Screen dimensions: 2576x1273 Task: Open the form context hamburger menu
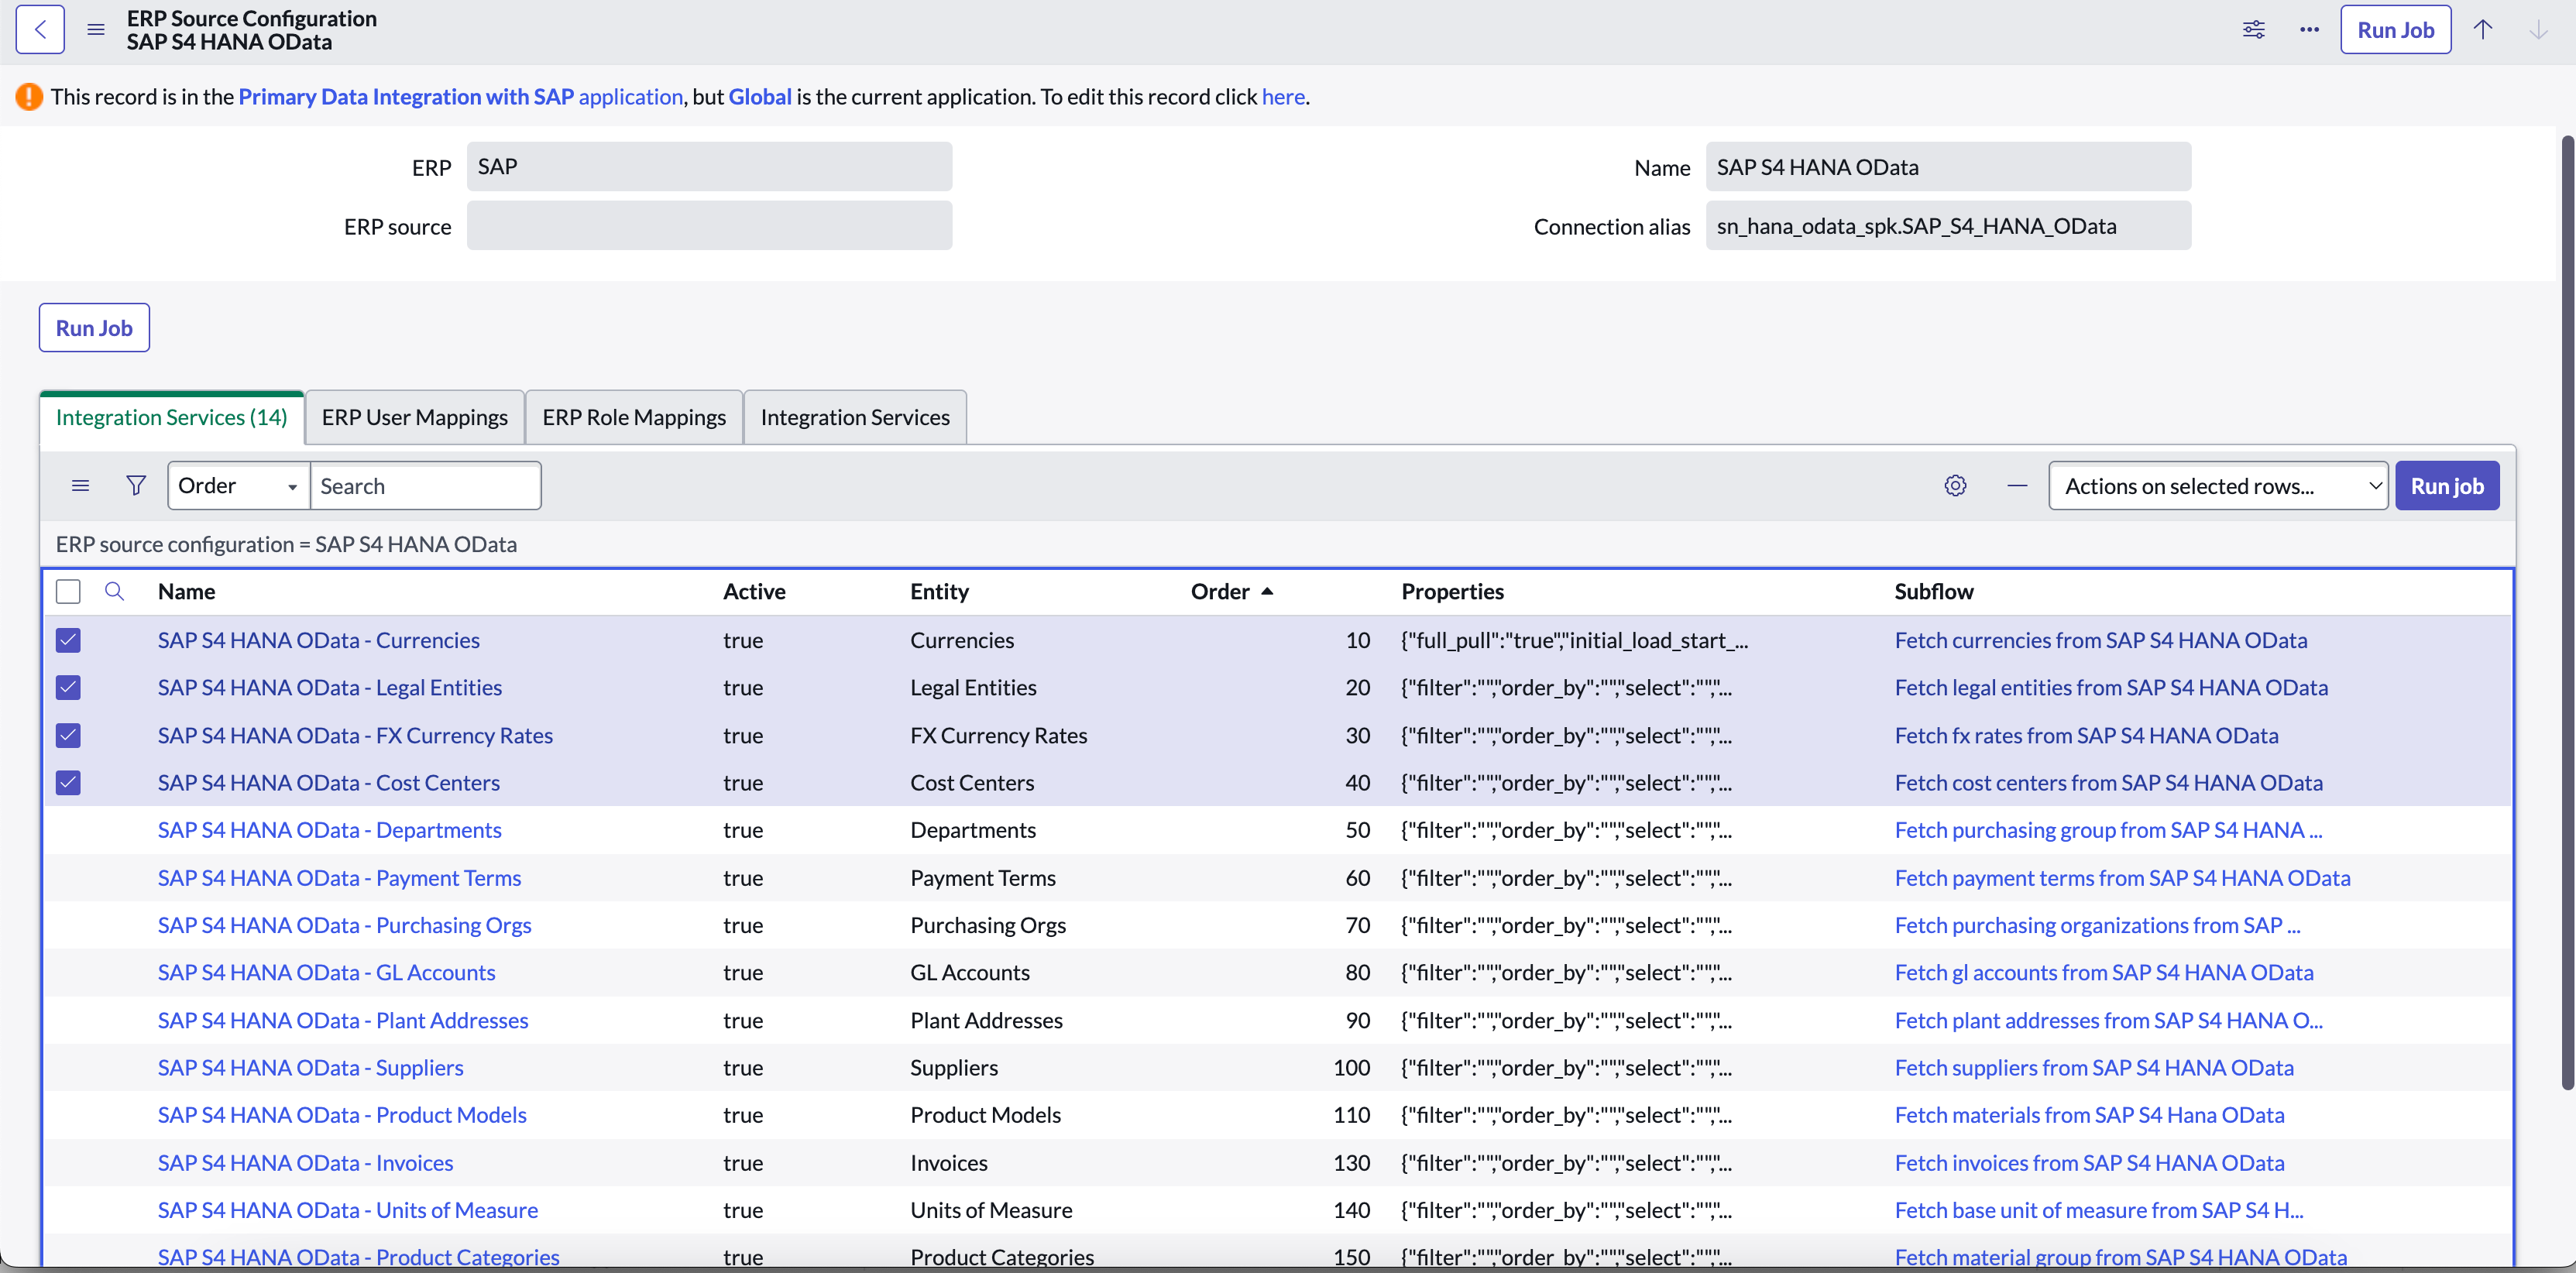[96, 30]
